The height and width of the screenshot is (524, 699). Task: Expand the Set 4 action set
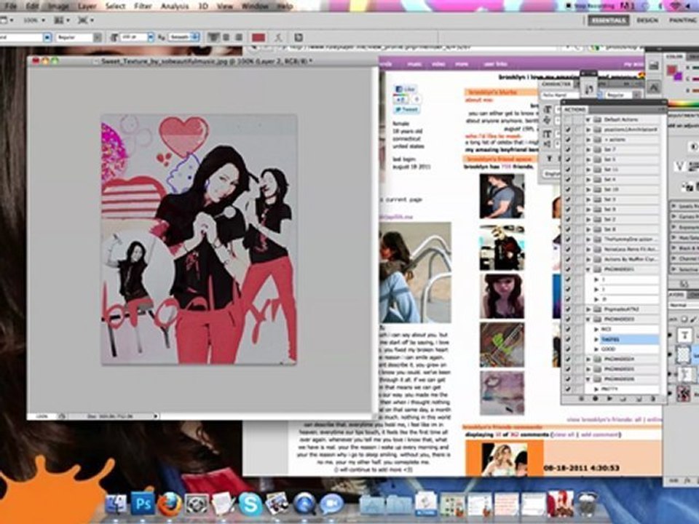click(588, 179)
